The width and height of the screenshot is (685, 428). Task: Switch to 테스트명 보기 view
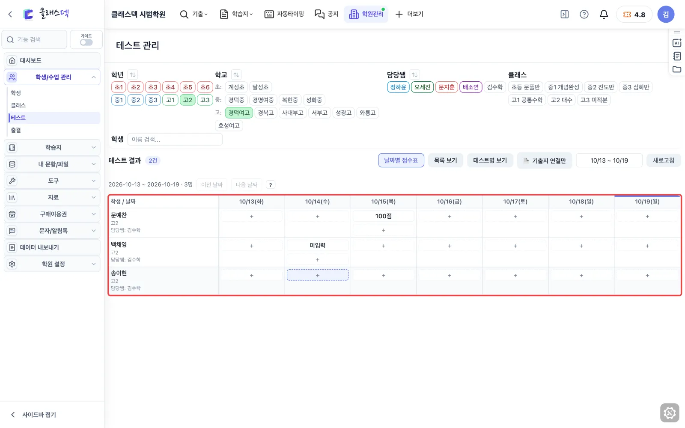click(x=490, y=160)
